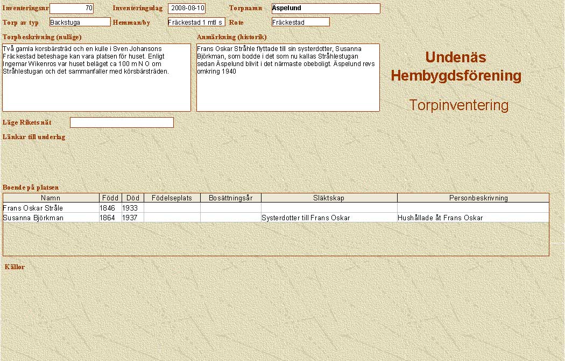565x361 pixels.
Task: Select the Död column header
Action: (132, 198)
